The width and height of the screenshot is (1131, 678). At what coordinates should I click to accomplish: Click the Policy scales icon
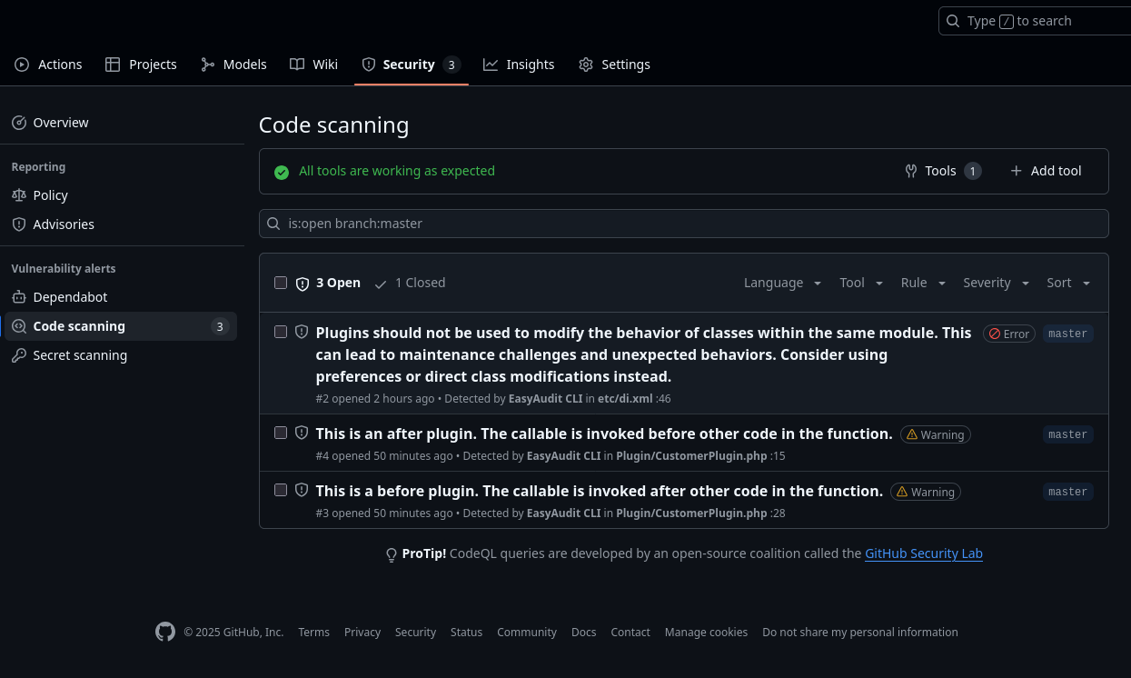19,195
